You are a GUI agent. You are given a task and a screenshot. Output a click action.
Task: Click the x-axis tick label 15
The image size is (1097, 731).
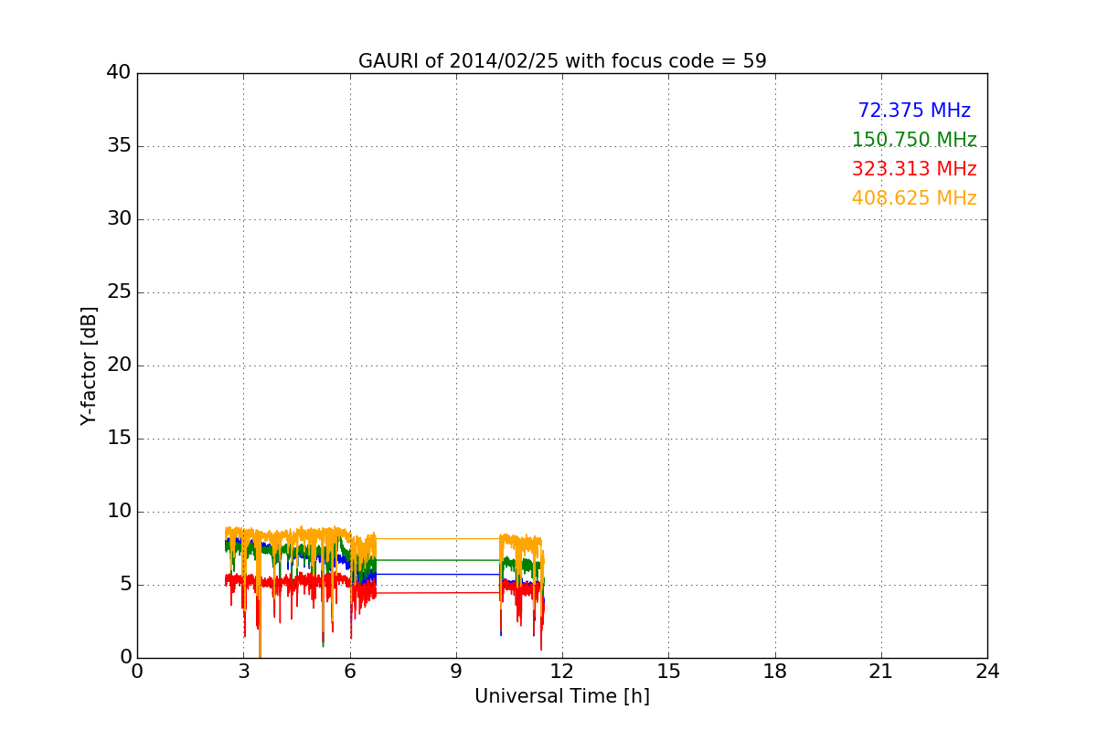pyautogui.click(x=668, y=672)
